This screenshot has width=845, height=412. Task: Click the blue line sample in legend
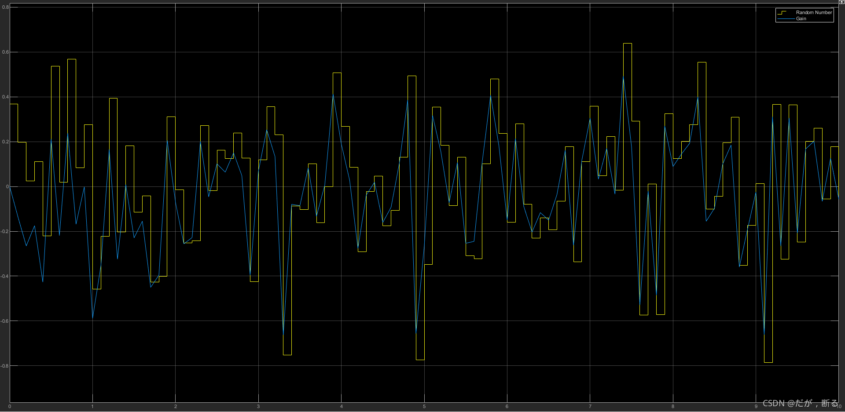click(785, 18)
